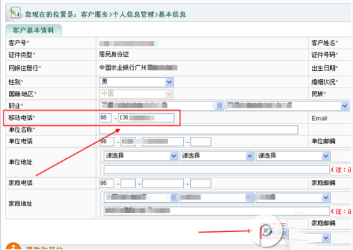Open the 性别 gender dropdown
This screenshot has height=250, width=353.
click(x=136, y=82)
